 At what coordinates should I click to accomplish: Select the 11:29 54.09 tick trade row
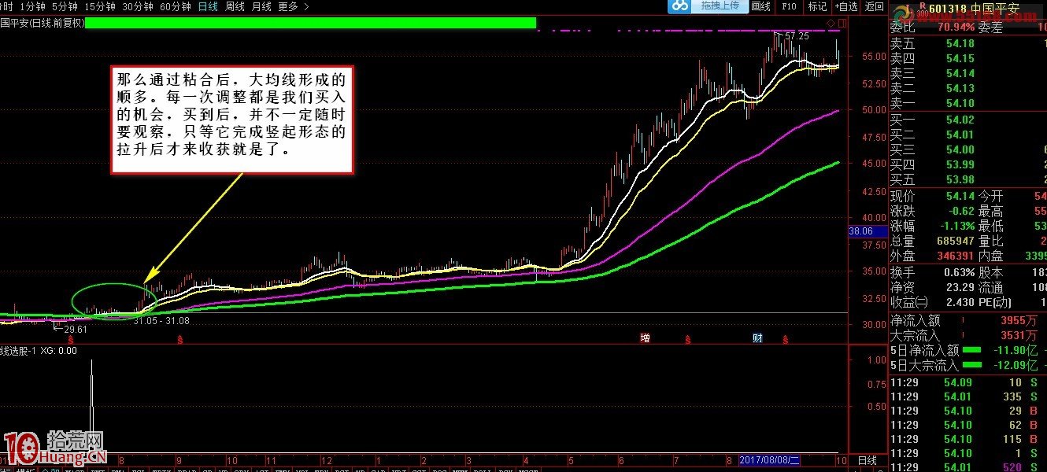tap(967, 382)
